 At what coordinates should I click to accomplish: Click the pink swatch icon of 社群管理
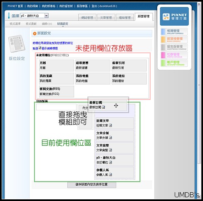(x=163, y=55)
